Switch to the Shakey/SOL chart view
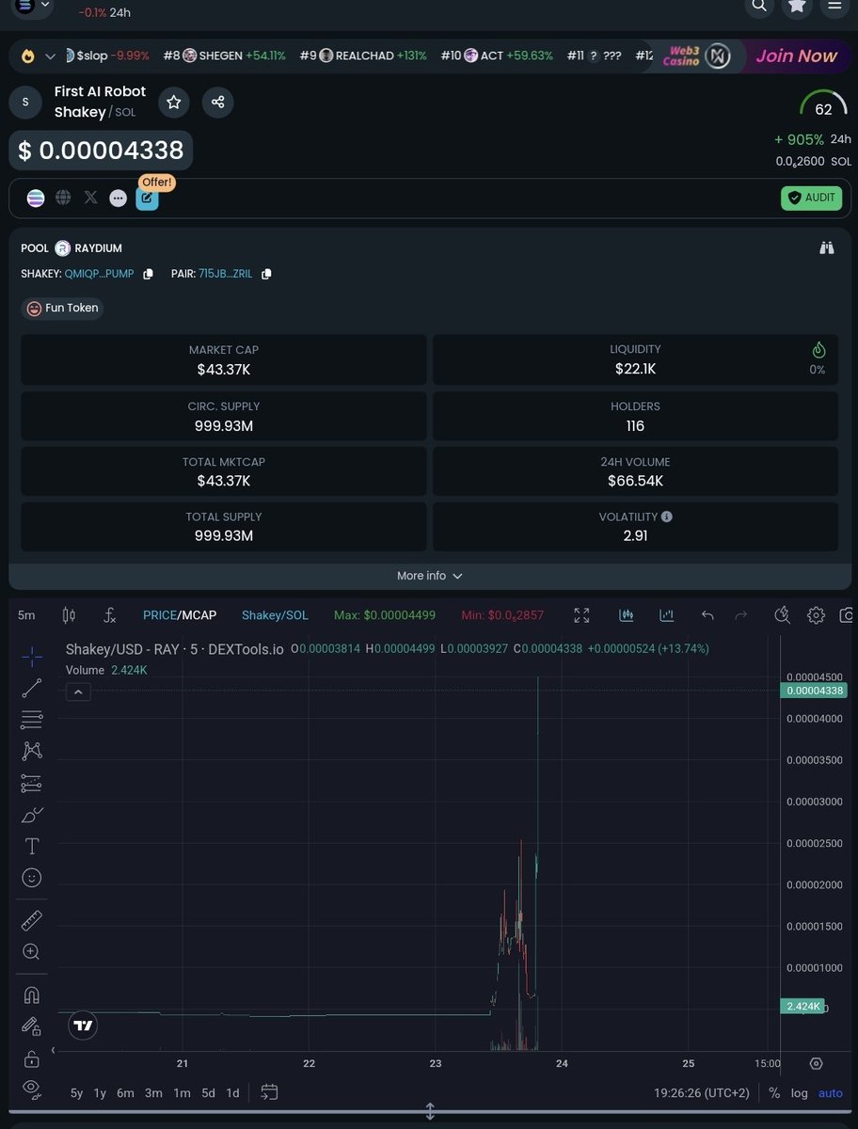This screenshot has height=1129, width=858. pyautogui.click(x=275, y=614)
